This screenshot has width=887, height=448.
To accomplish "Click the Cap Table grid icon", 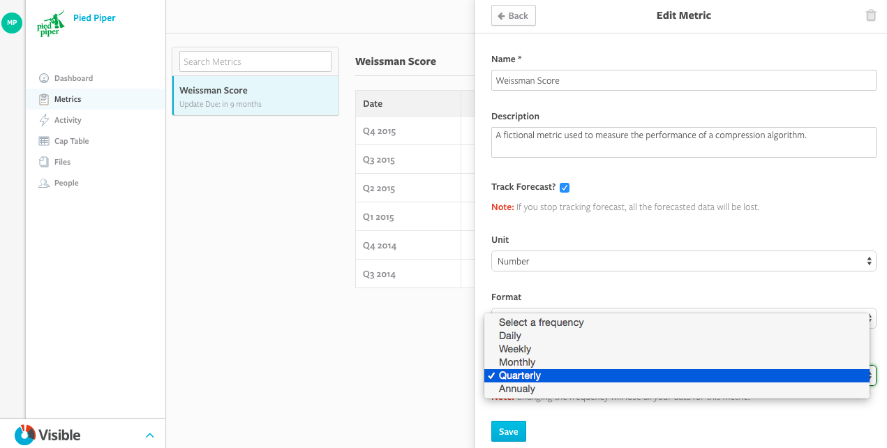I will (x=44, y=141).
